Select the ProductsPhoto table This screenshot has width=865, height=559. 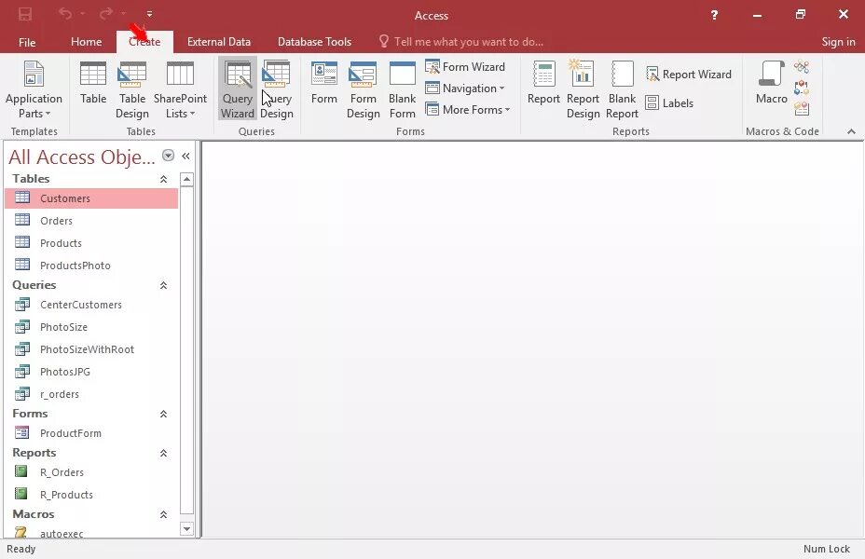click(x=91, y=266)
